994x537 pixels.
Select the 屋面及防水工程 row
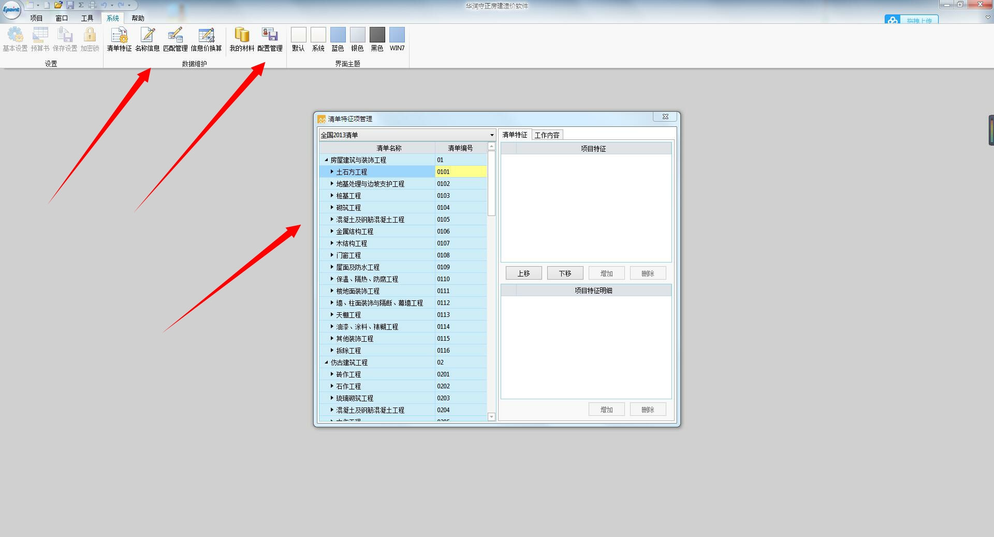403,267
